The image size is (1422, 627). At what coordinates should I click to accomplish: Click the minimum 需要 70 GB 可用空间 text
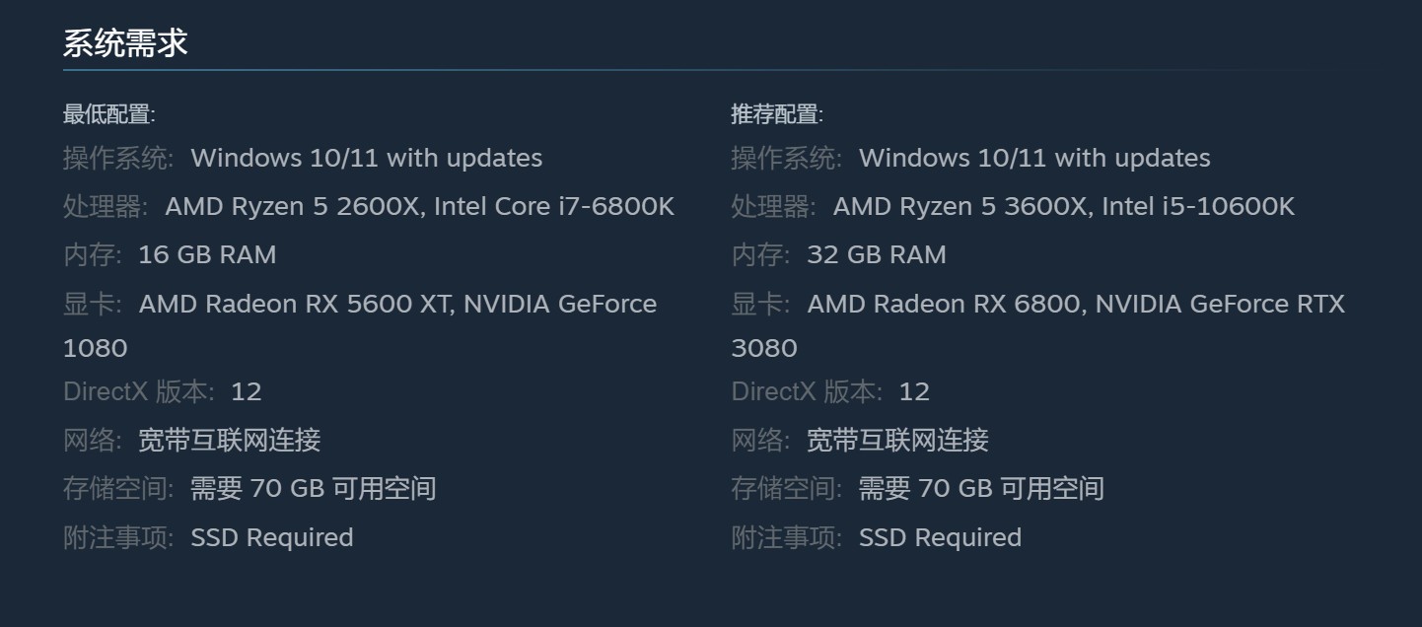[313, 488]
